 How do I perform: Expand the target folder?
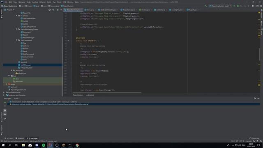[7, 84]
